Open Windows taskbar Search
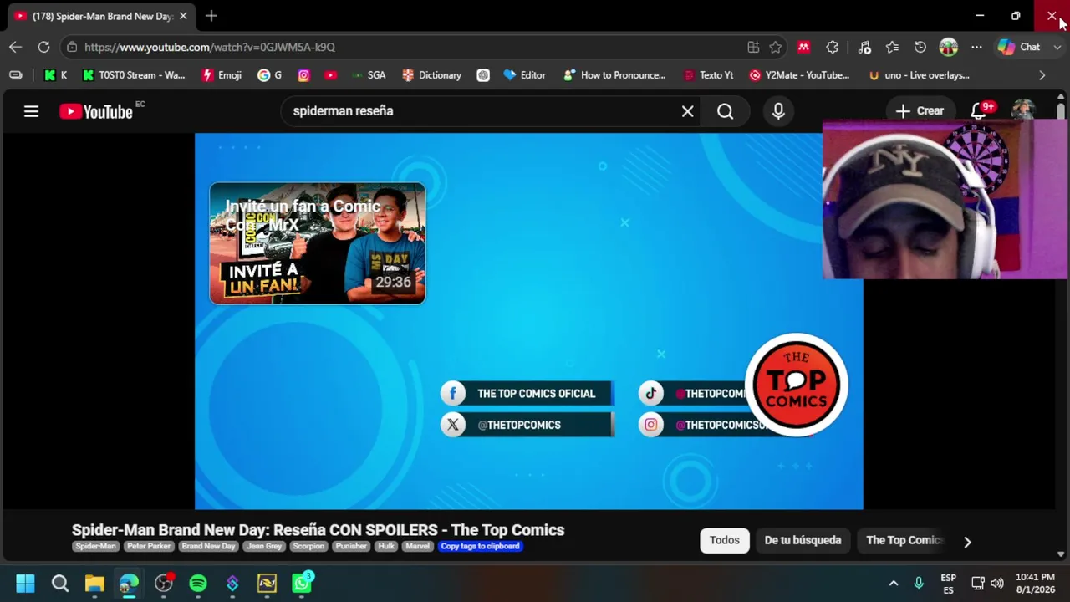The image size is (1070, 602). pyautogui.click(x=60, y=583)
